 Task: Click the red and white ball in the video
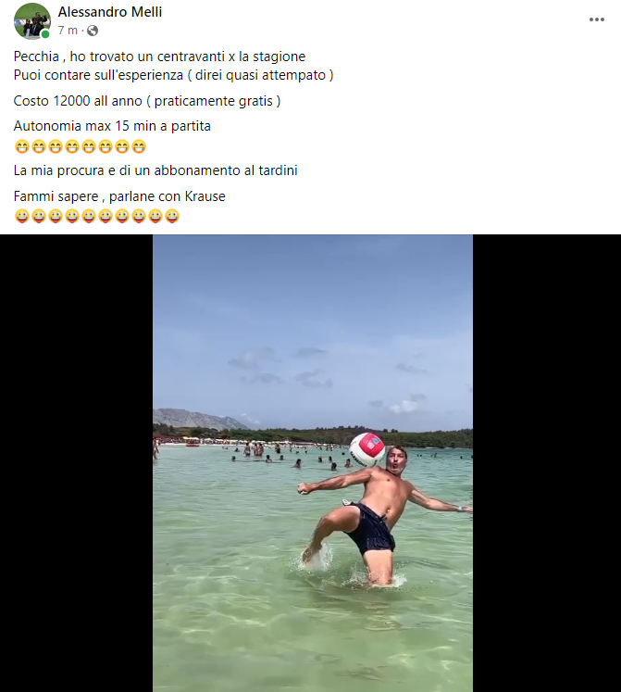366,449
